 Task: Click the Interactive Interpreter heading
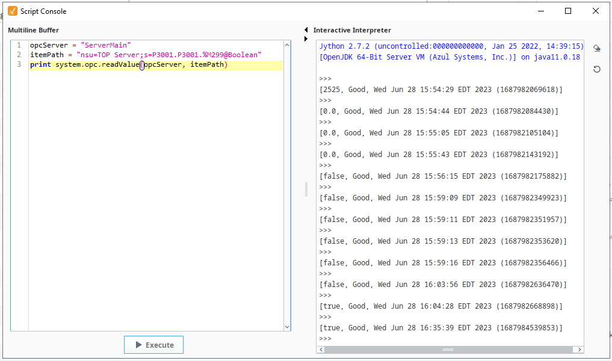[352, 30]
